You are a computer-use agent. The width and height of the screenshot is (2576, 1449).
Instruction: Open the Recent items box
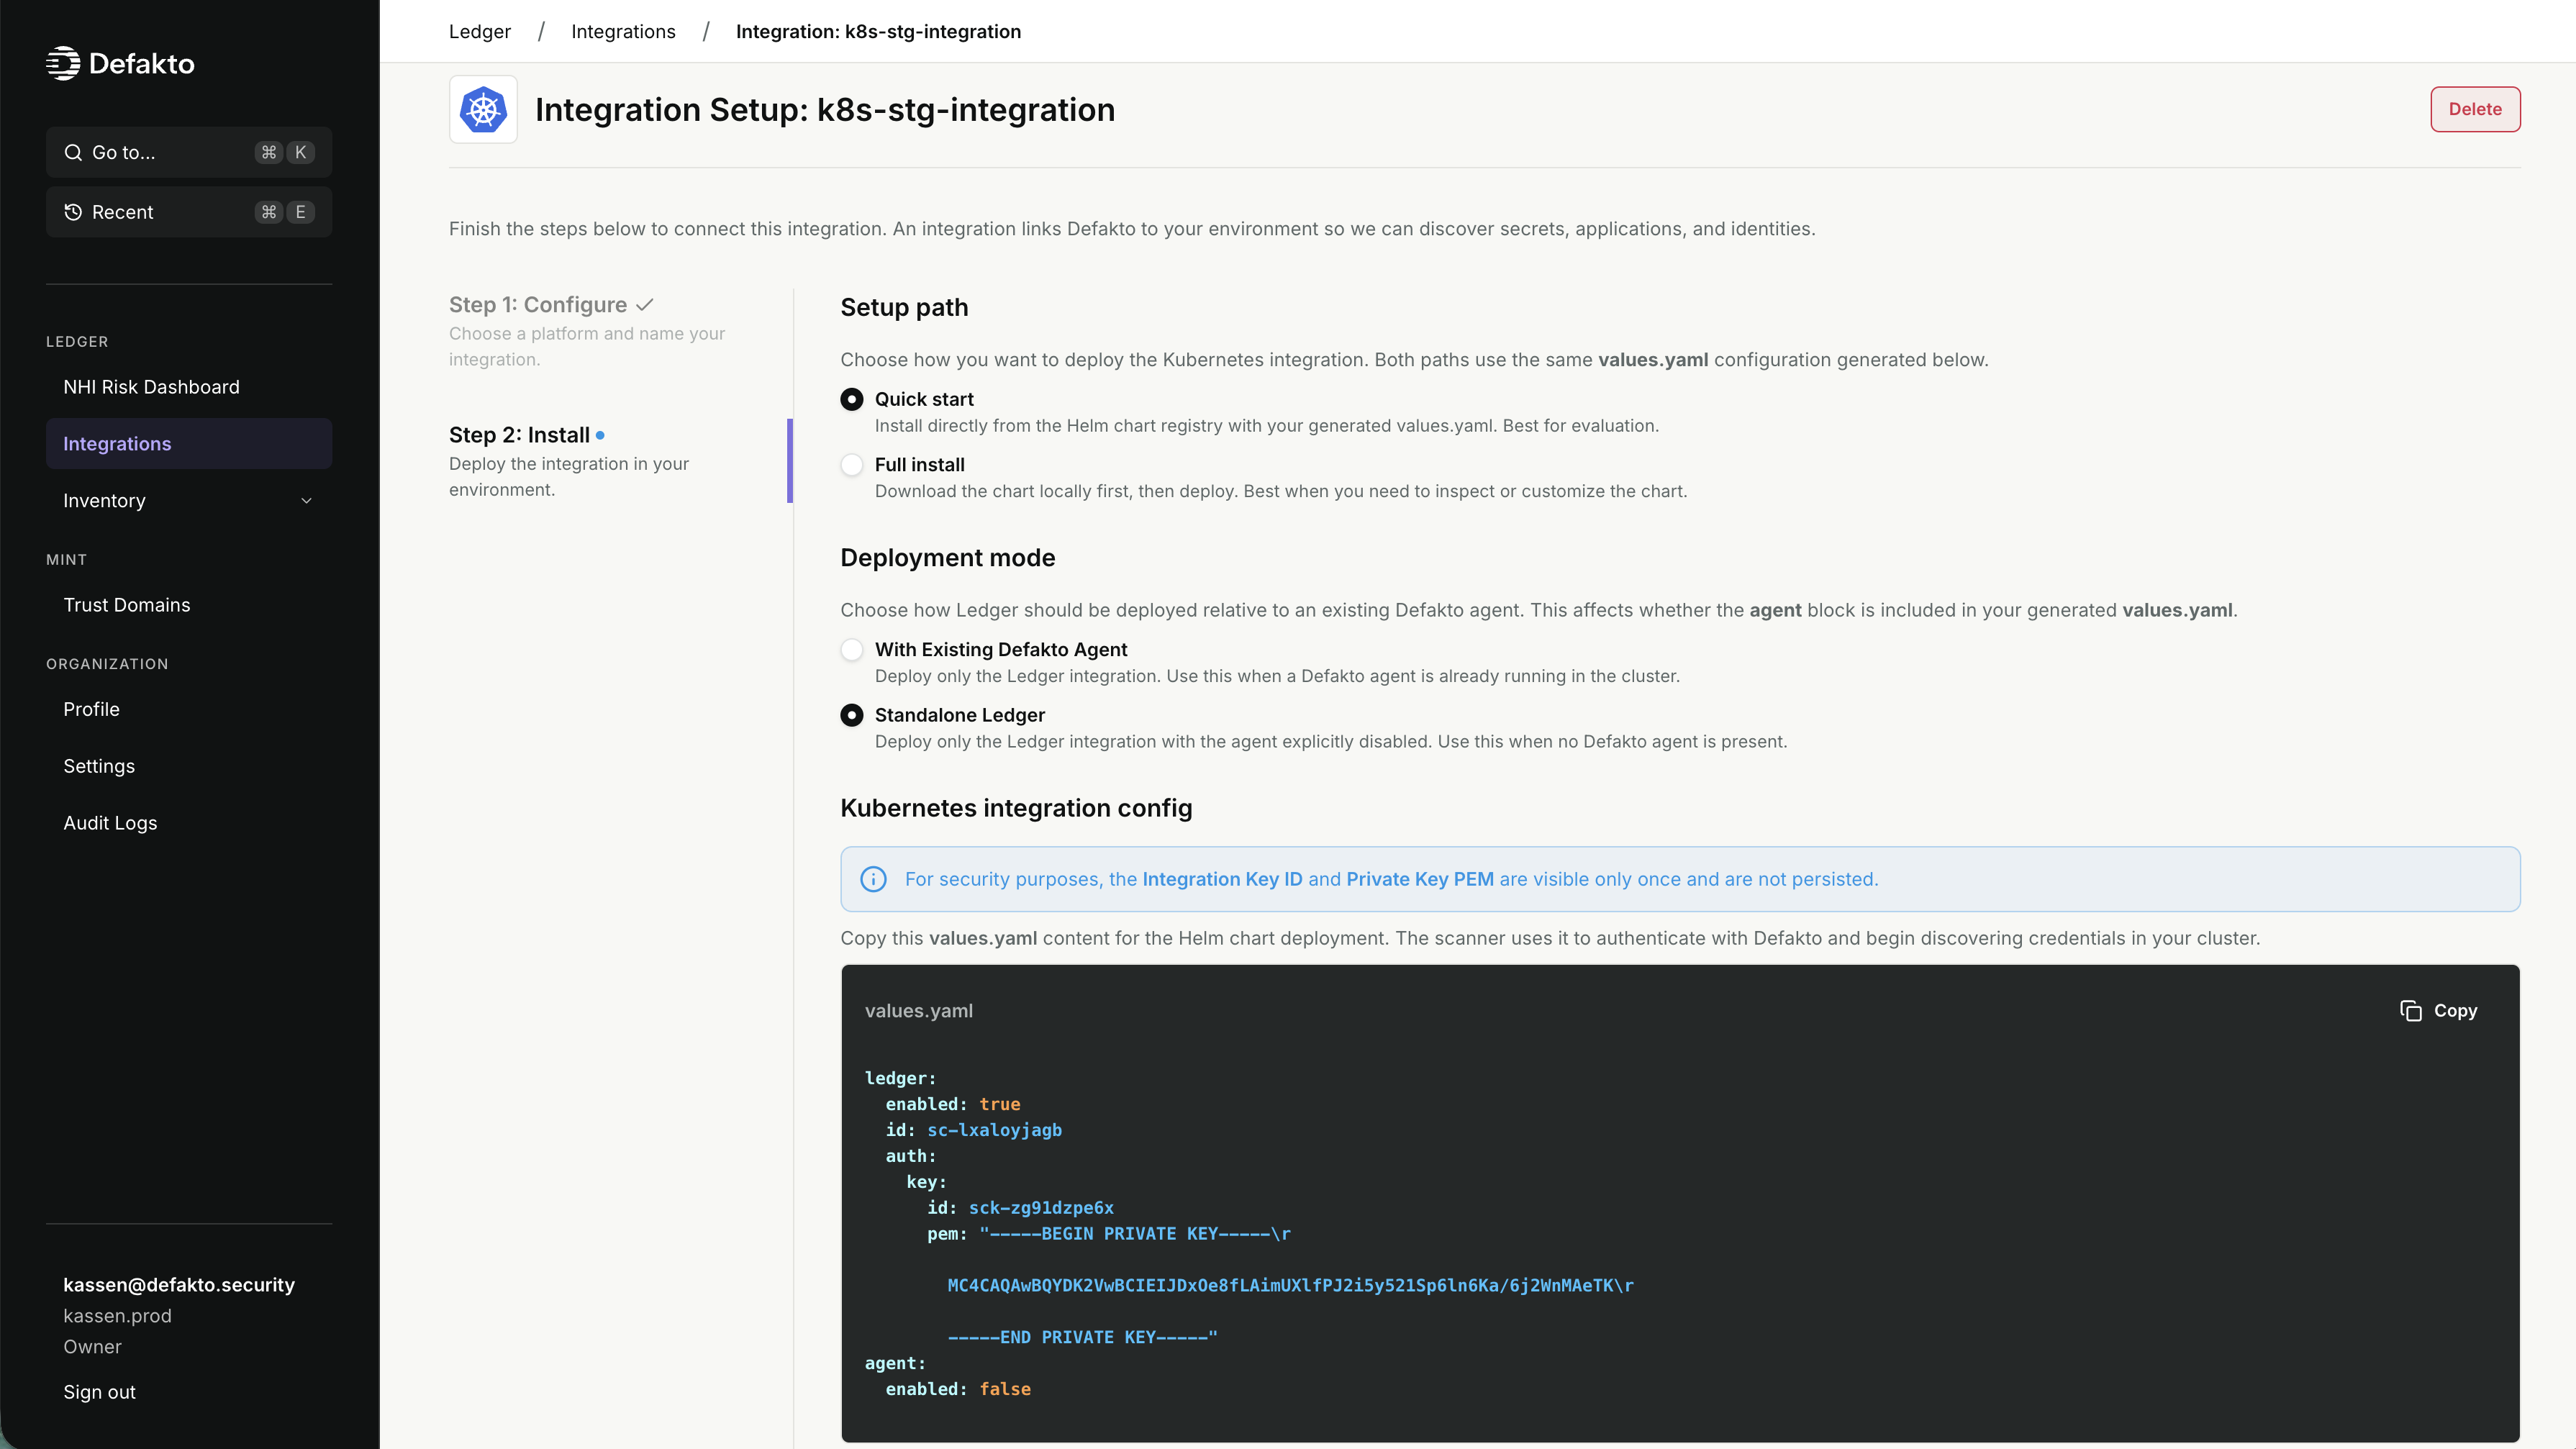point(189,212)
